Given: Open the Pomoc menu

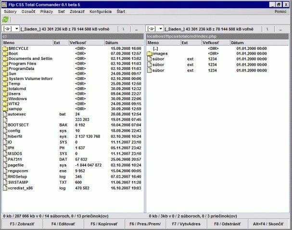Looking at the screenshot, I should (280, 11).
